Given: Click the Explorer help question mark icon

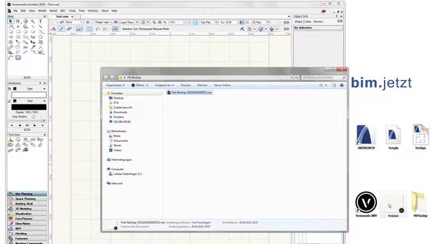Looking at the screenshot, I should coord(342,85).
